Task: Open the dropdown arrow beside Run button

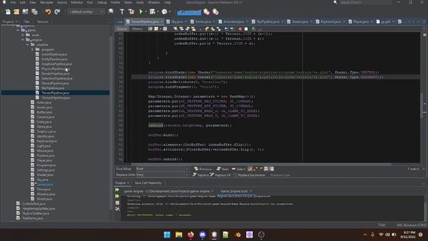Action: point(146,12)
